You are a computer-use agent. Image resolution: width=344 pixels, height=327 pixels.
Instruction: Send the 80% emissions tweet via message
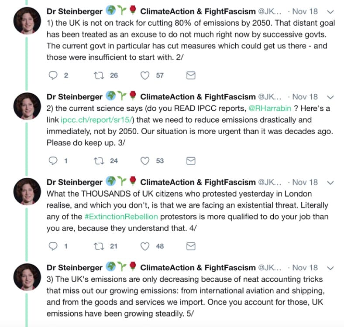(191, 75)
